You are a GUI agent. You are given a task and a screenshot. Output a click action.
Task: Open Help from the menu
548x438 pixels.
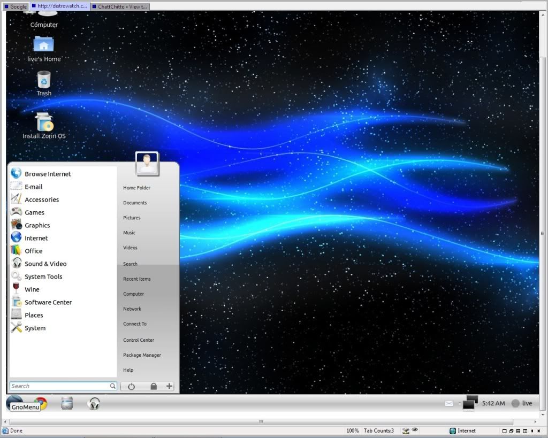pyautogui.click(x=128, y=370)
